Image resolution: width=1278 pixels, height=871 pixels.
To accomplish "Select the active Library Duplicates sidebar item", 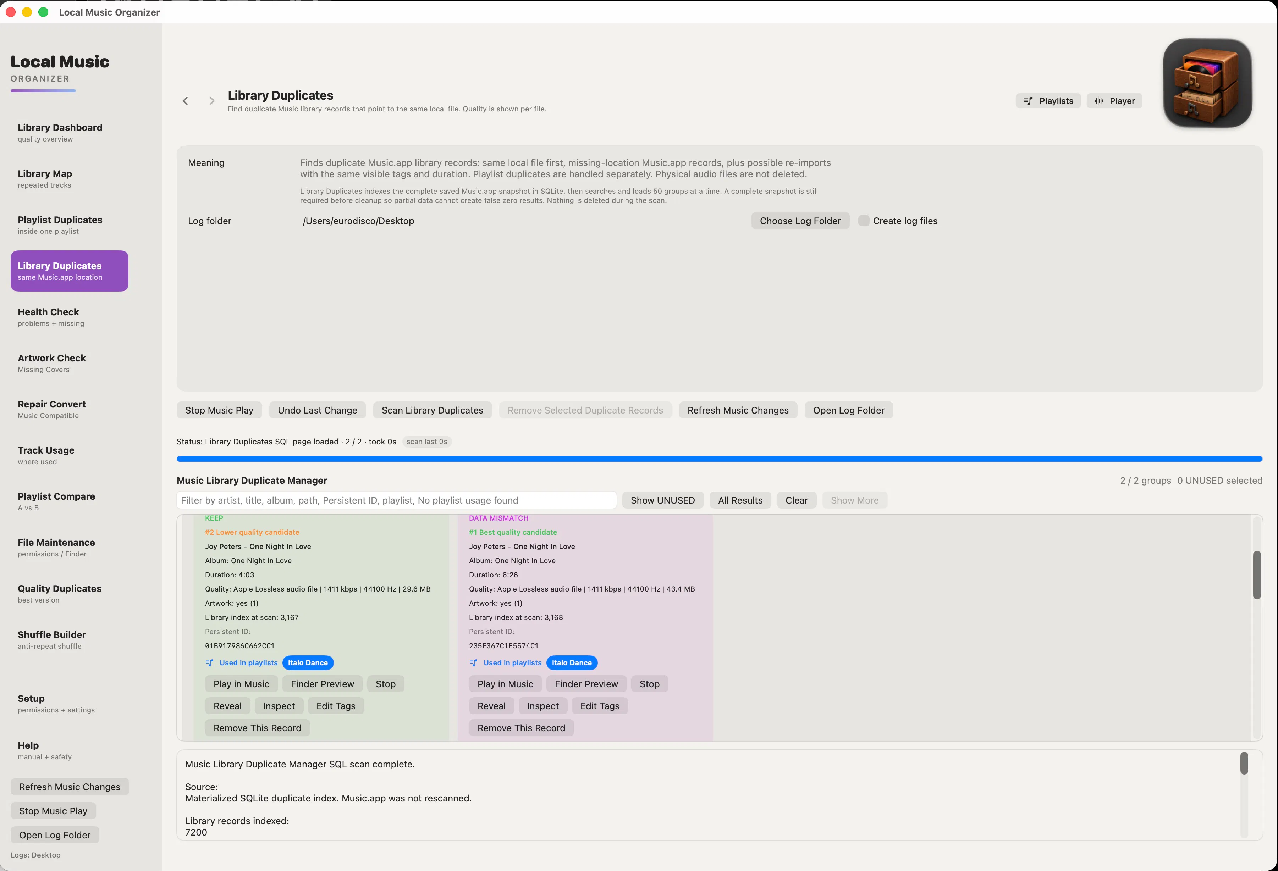I will [x=69, y=271].
